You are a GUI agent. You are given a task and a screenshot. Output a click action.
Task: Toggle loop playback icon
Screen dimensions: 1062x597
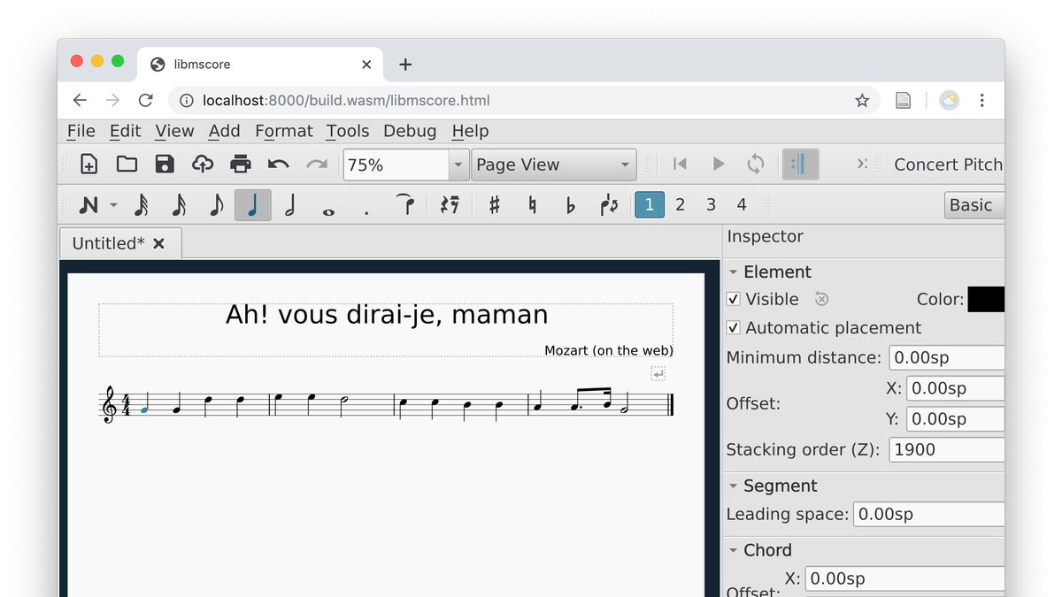point(756,165)
